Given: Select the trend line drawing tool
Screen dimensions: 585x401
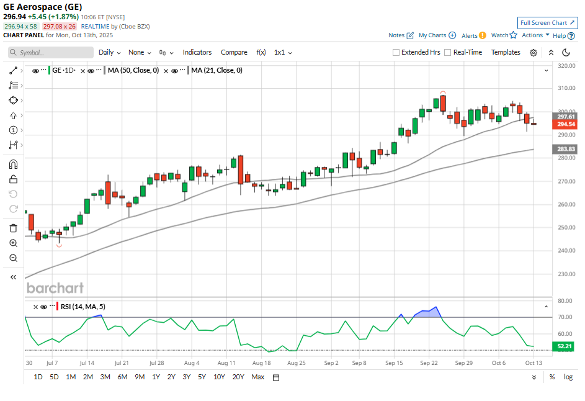Looking at the screenshot, I should 13,71.
